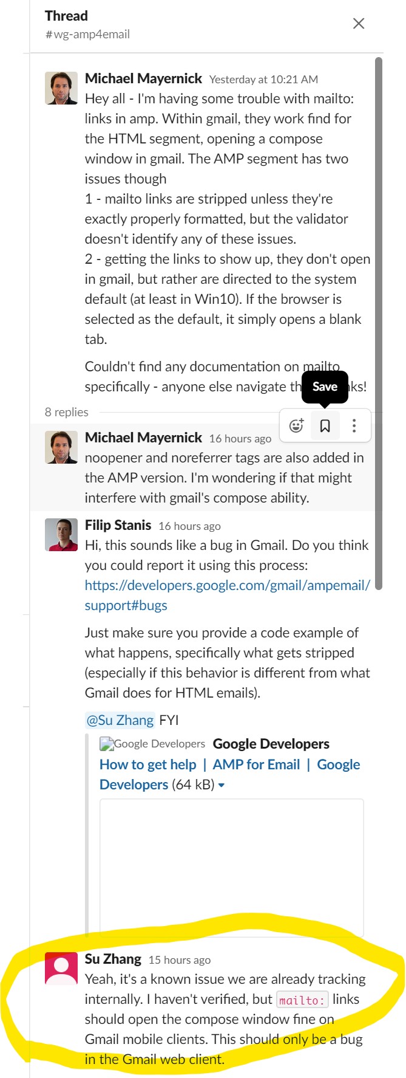Close the Thread panel

point(359,24)
